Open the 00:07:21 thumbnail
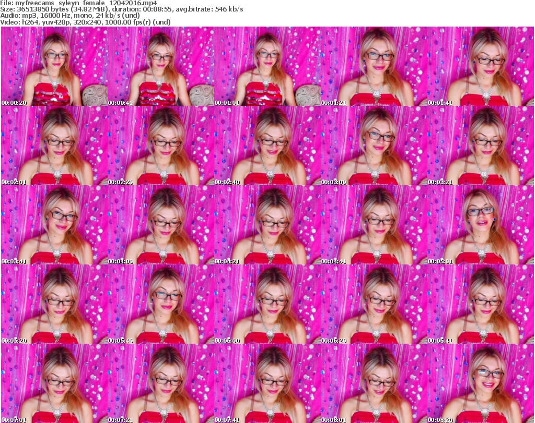This screenshot has height=423, width=535. pos(161,383)
